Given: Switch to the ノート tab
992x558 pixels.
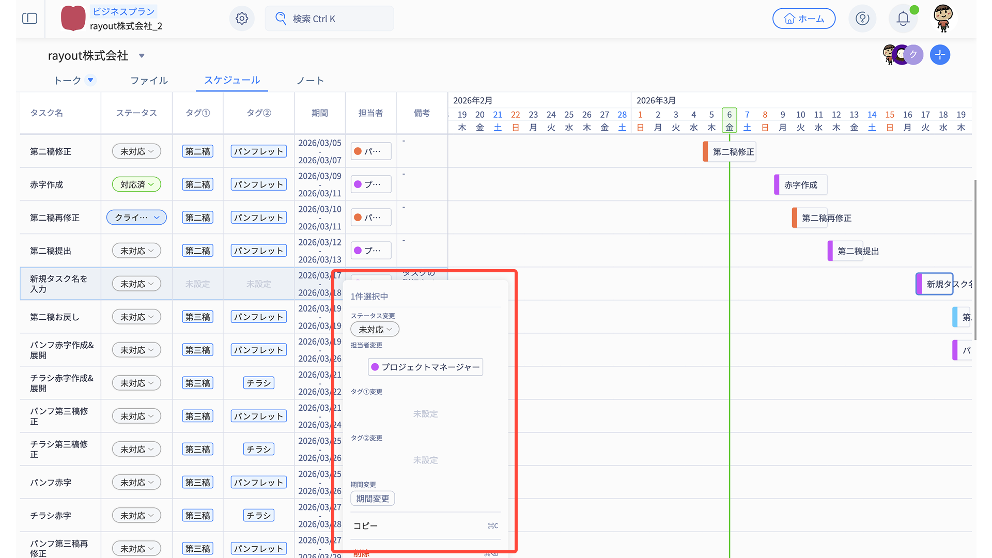Looking at the screenshot, I should tap(310, 81).
